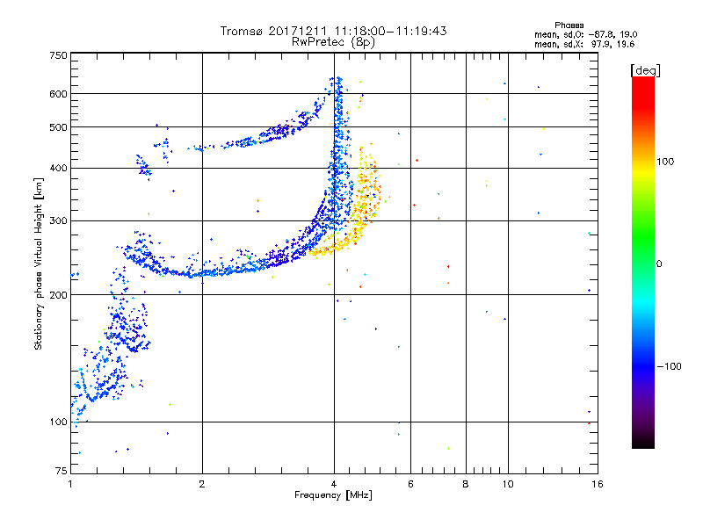Click the y-axis tick label '400'
Image resolution: width=703 pixels, height=527 pixels.
click(58, 168)
